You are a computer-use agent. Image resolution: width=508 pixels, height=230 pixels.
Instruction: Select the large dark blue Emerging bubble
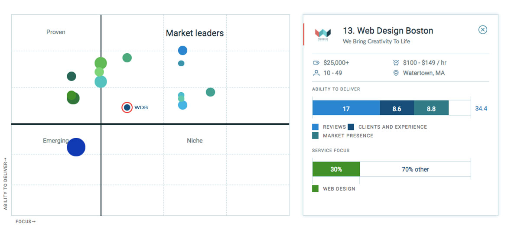[76, 147]
